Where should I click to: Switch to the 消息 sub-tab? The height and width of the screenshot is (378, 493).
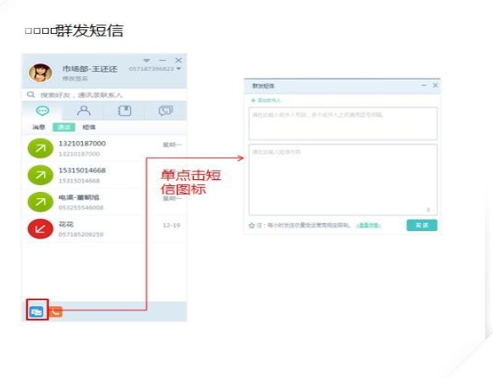coord(39,127)
